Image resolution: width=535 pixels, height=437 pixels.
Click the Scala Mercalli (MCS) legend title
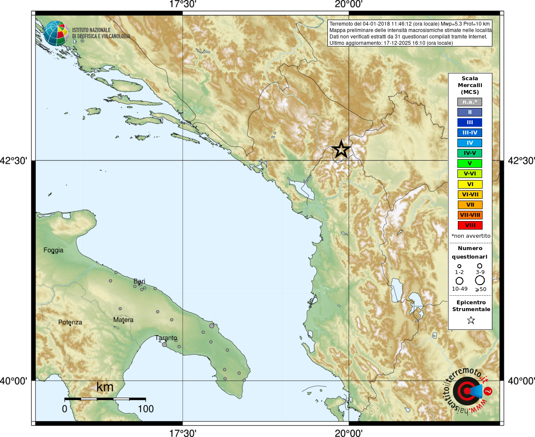click(x=470, y=85)
